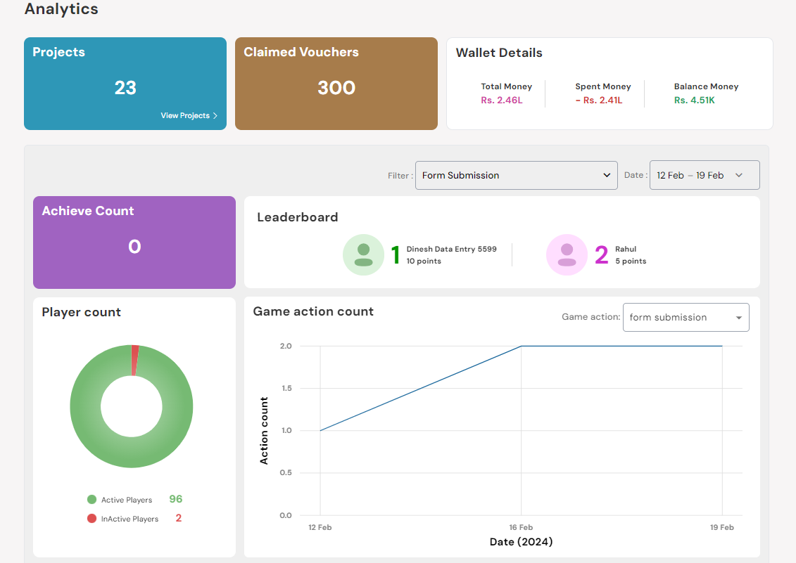Screen dimensions: 796x563
Task: Click the Balance Money value Rs. 4.51K
Action: (x=695, y=101)
